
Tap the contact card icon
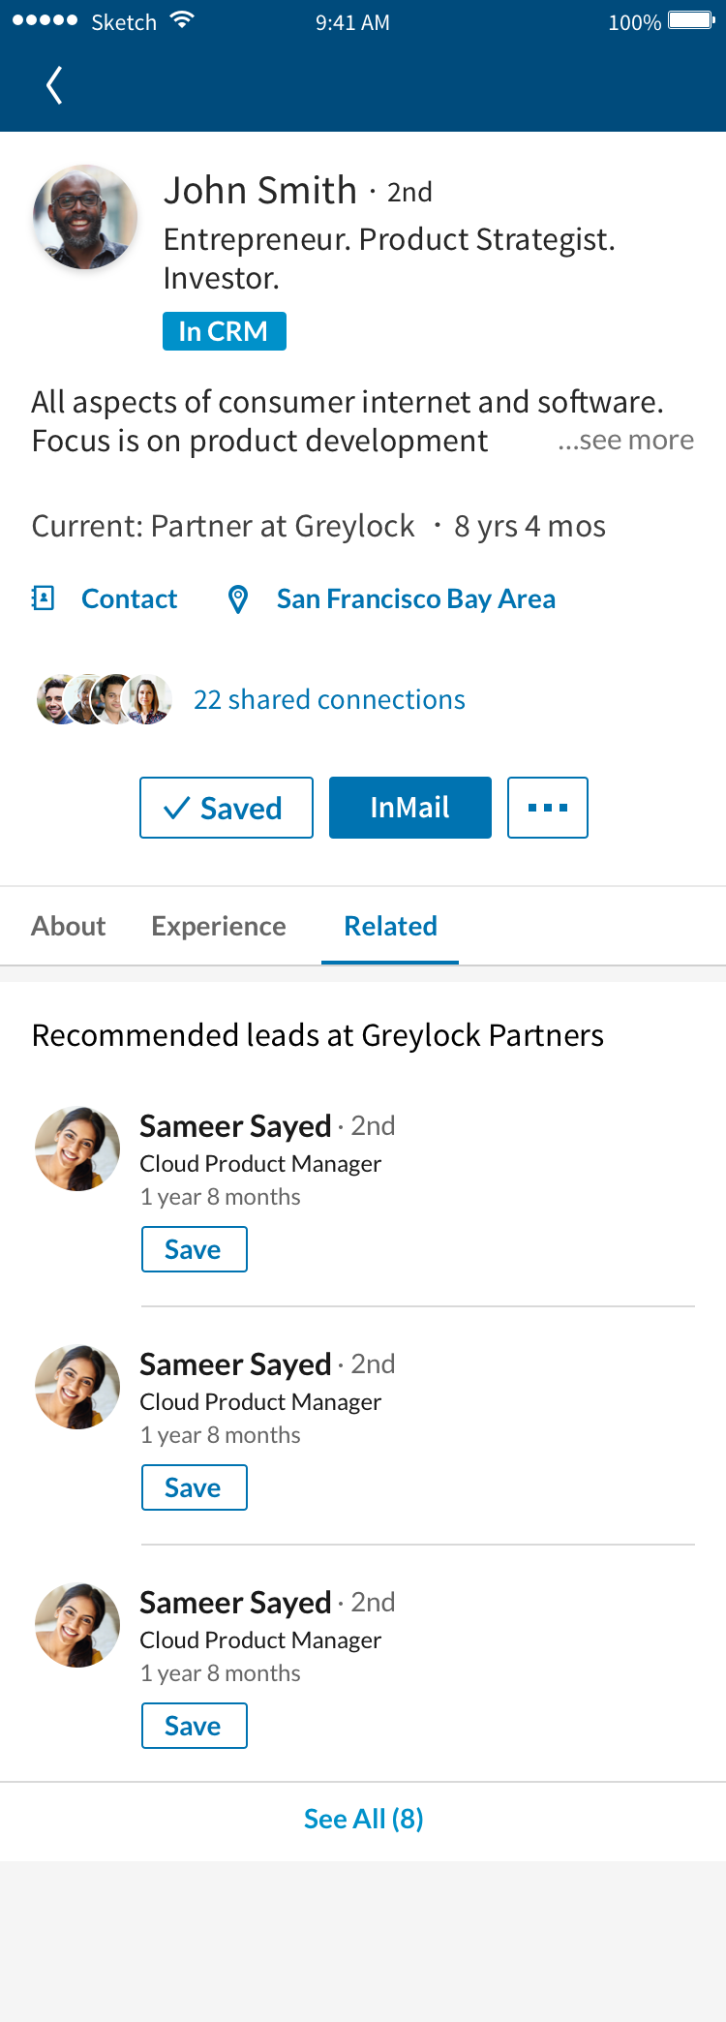click(43, 598)
